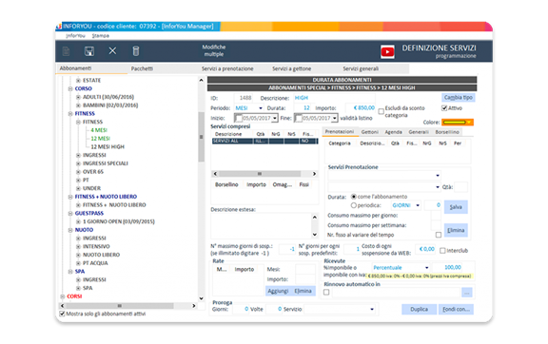Select 'come l'abbonamento' duration radio
Screen dimensions: 548x344
point(354,197)
